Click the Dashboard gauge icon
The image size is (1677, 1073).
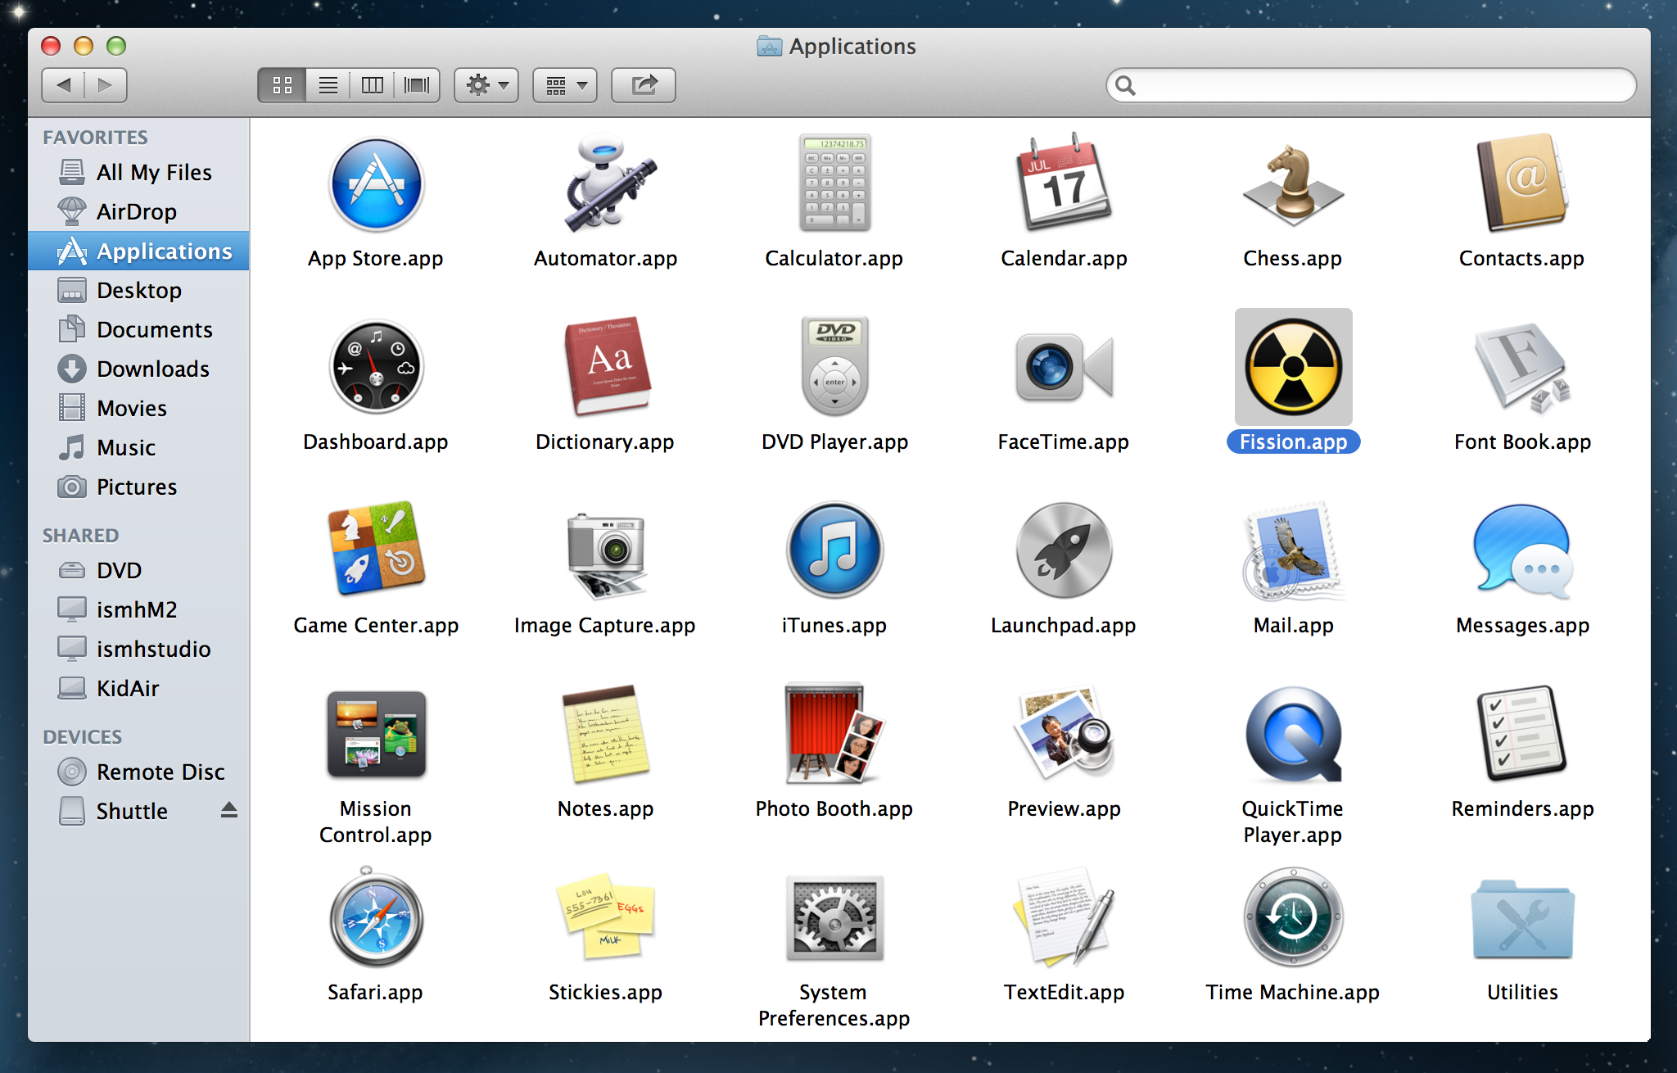tap(376, 367)
